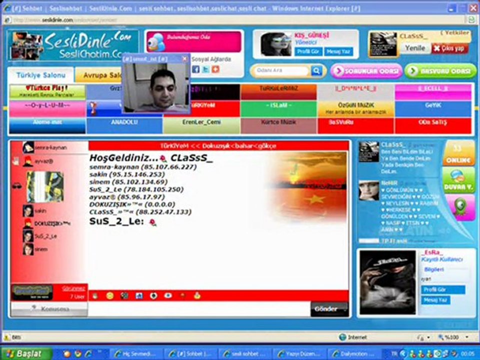Join the ErenLer_Cemi room
Image resolution: width=480 pixels, height=360 pixels.
pos(201,126)
